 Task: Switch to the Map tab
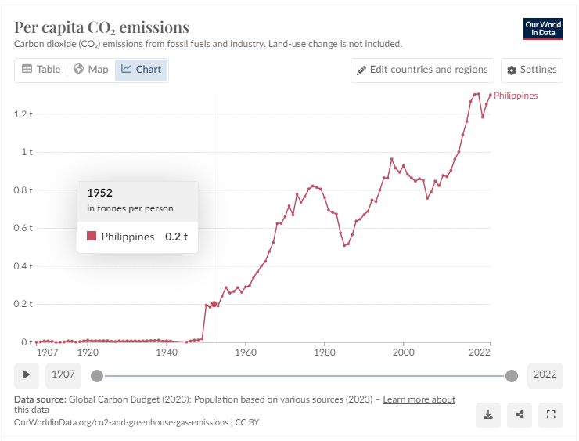[91, 69]
